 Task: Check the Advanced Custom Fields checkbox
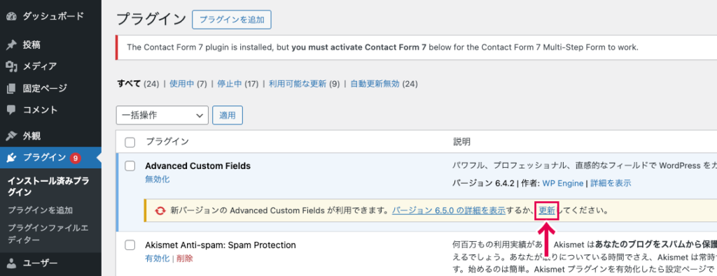click(130, 166)
